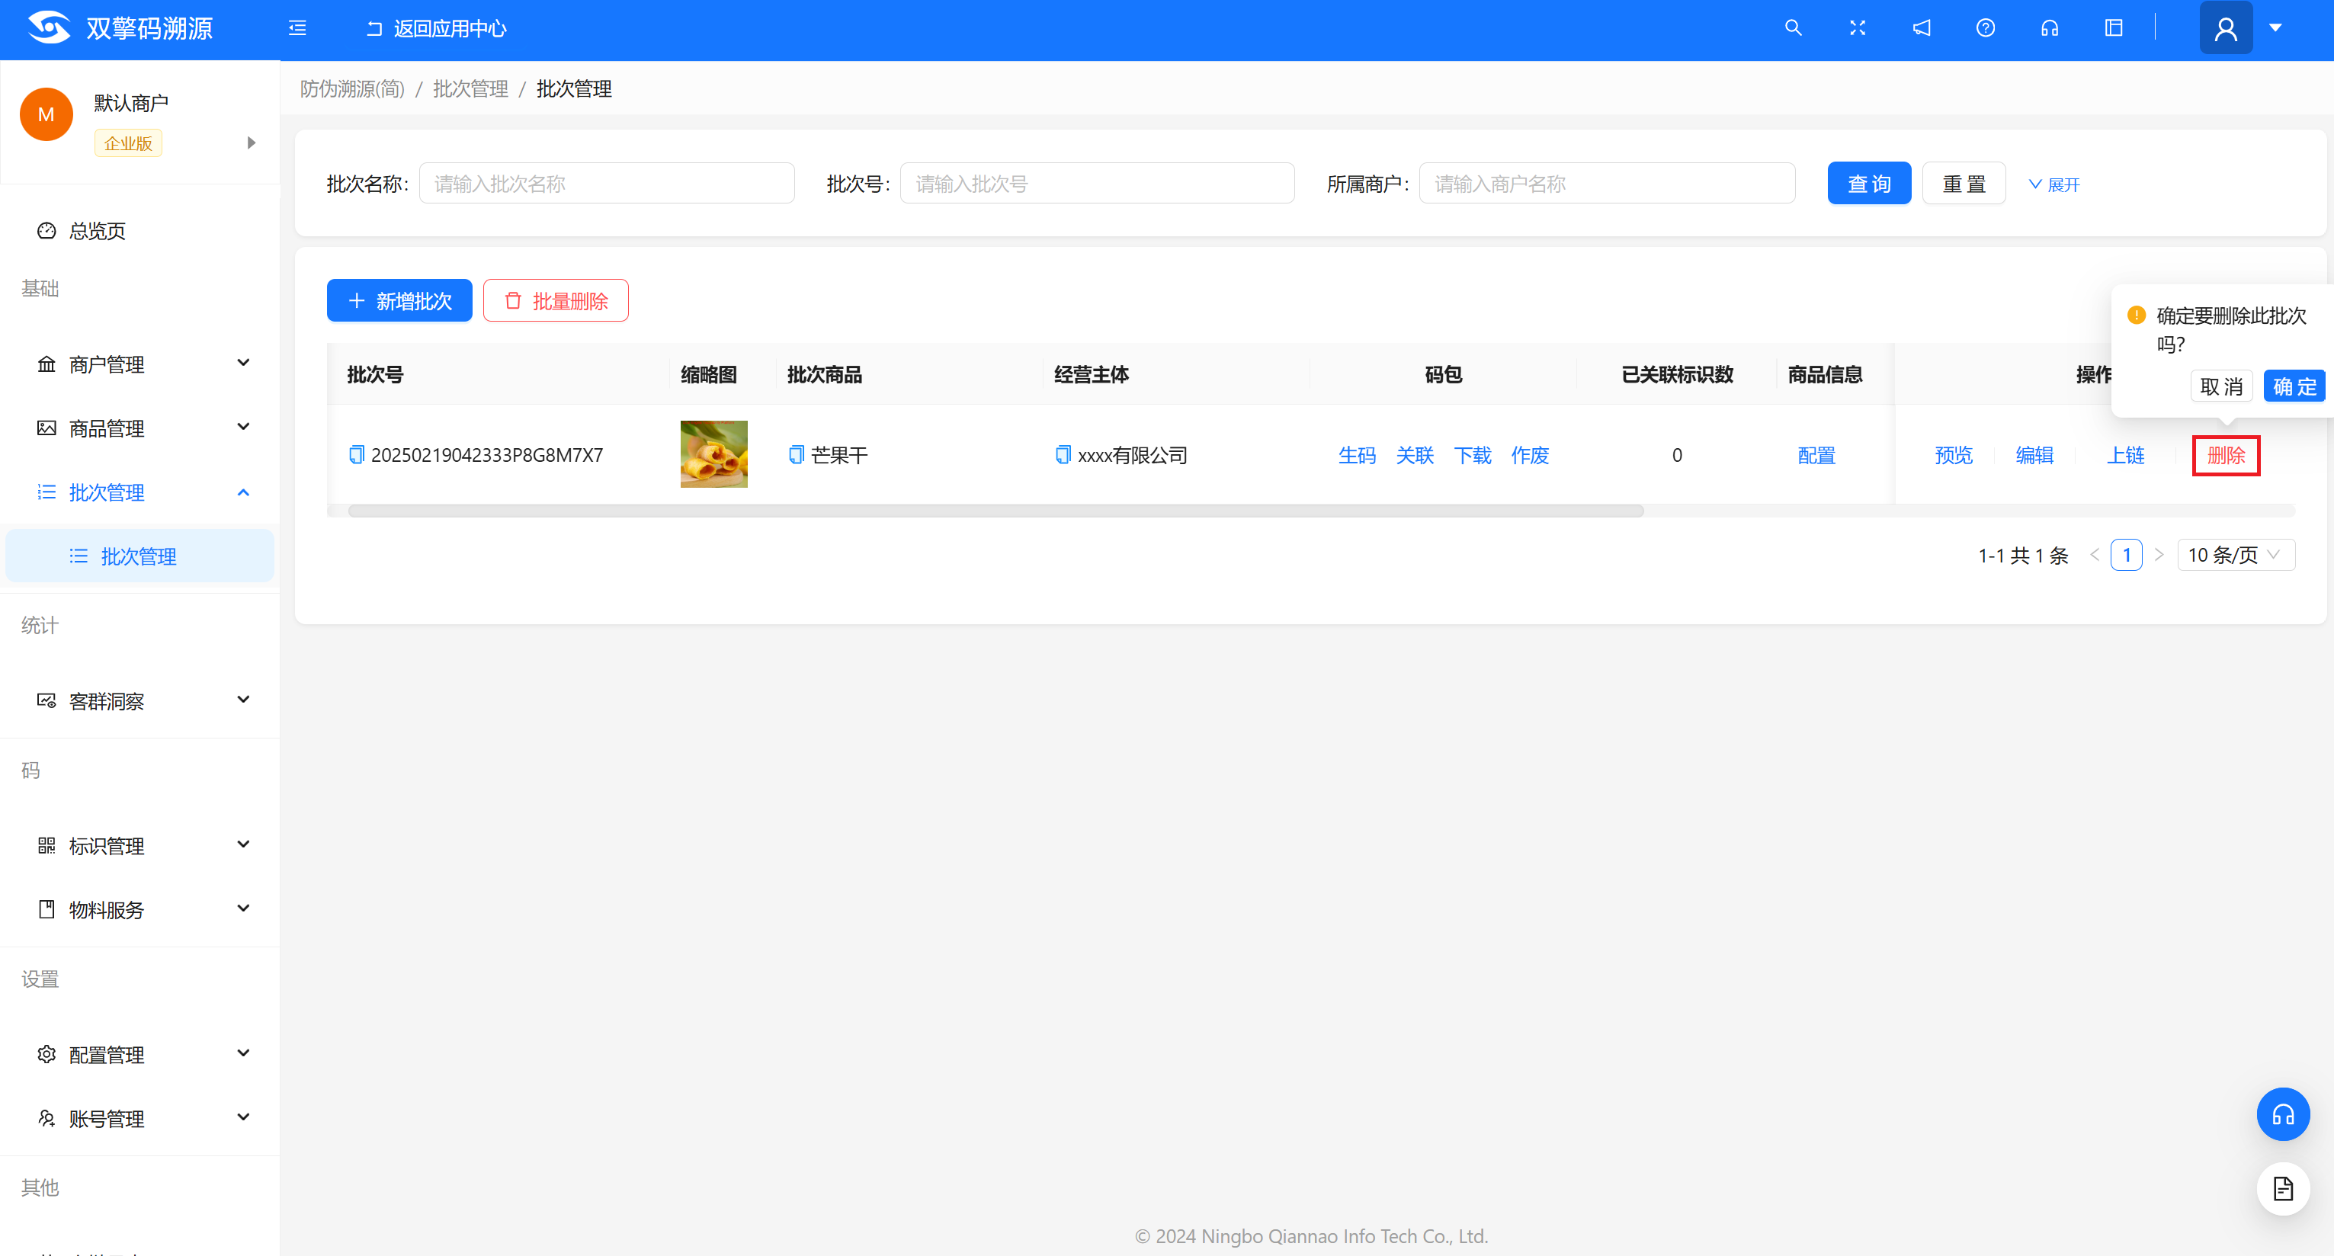Viewport: 2334px width, 1256px height.
Task: Click the 查询 button
Action: (x=1868, y=184)
